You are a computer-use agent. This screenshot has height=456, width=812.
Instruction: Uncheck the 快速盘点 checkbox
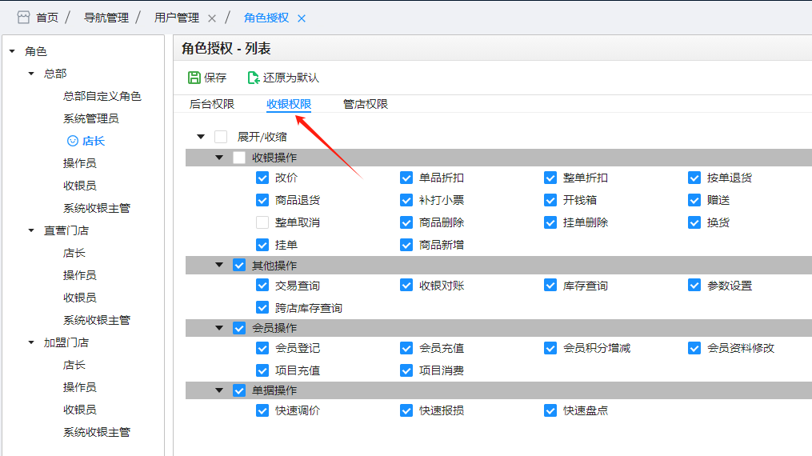pos(550,410)
